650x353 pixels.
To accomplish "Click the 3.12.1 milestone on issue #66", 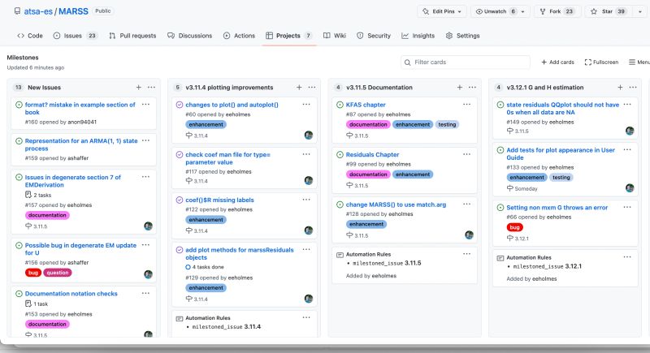I will 518,239.
